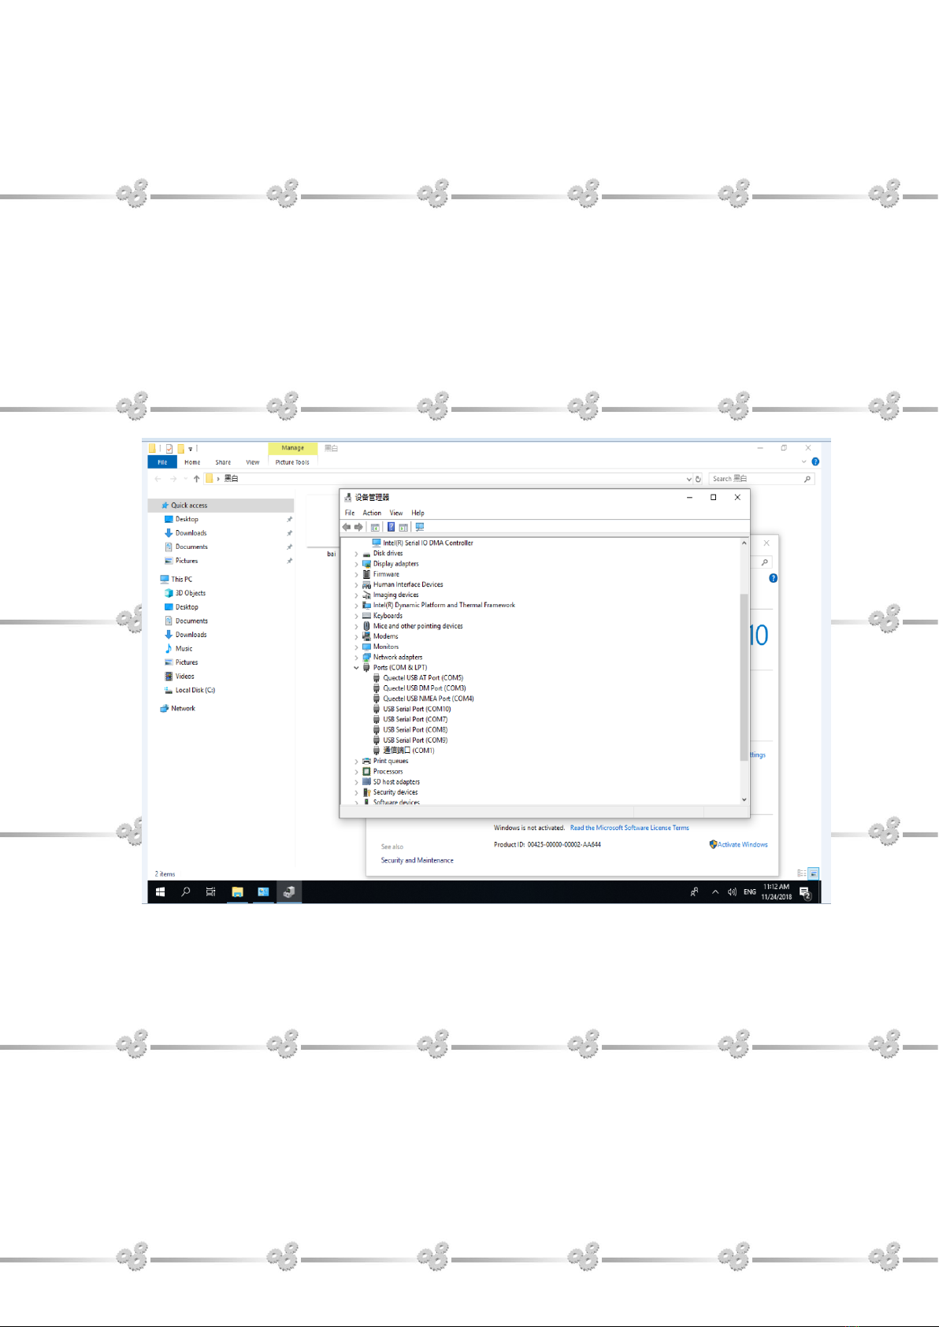Click the Device Manager taskbar icon
Image resolution: width=939 pixels, height=1327 pixels.
[x=289, y=891]
